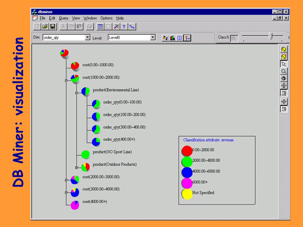Click the move arrows icon below rotate tool
The width and height of the screenshot is (303, 227).
coord(284,85)
